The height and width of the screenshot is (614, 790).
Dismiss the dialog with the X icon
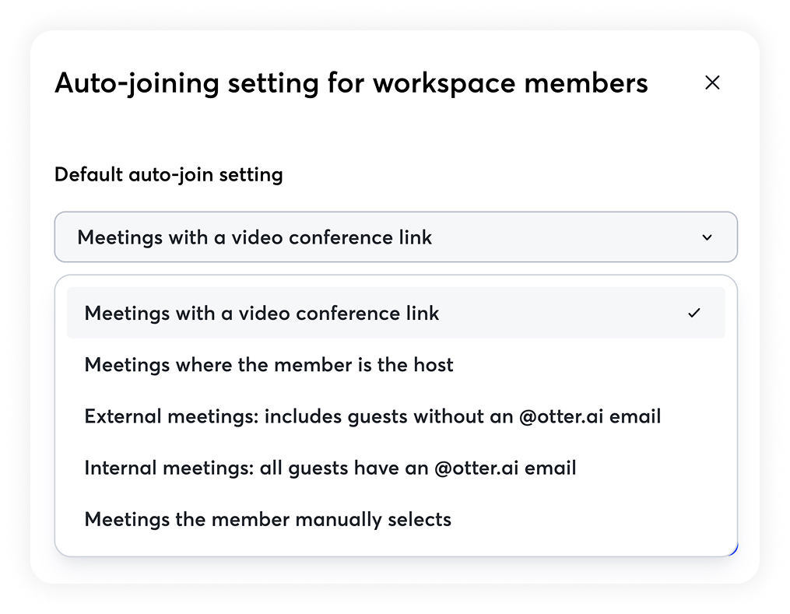(x=711, y=83)
